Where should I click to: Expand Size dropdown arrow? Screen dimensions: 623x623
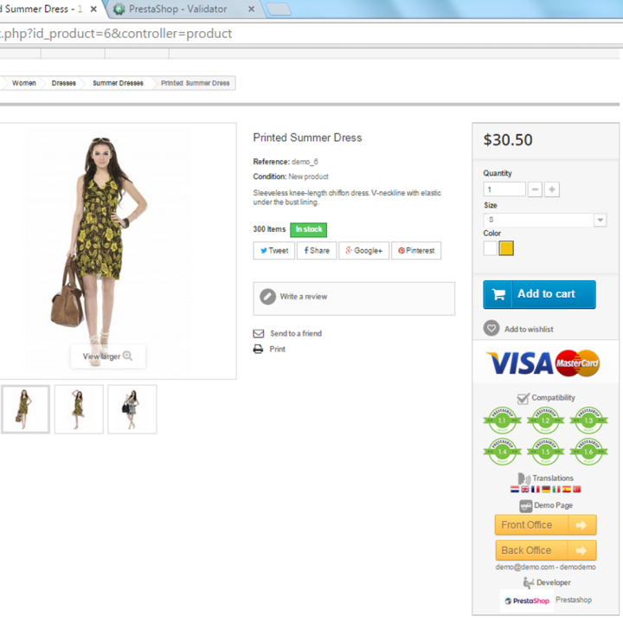600,220
